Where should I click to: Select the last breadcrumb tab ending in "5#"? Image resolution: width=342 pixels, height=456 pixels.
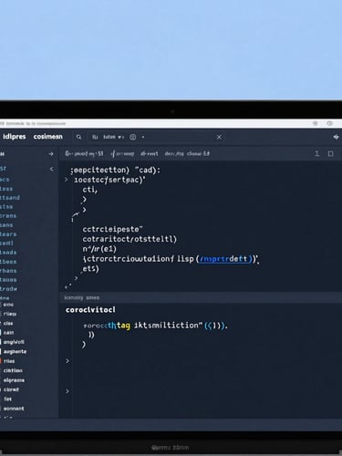(x=187, y=154)
